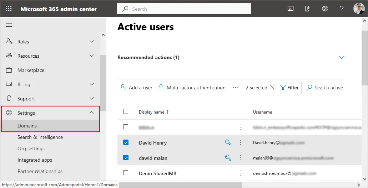The height and width of the screenshot is (188, 368).
Task: Expand the Support menu chevron
Action: click(92, 98)
